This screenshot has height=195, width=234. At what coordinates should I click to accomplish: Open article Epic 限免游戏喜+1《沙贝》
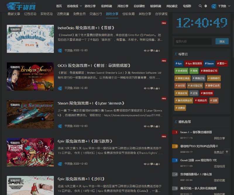(81, 179)
